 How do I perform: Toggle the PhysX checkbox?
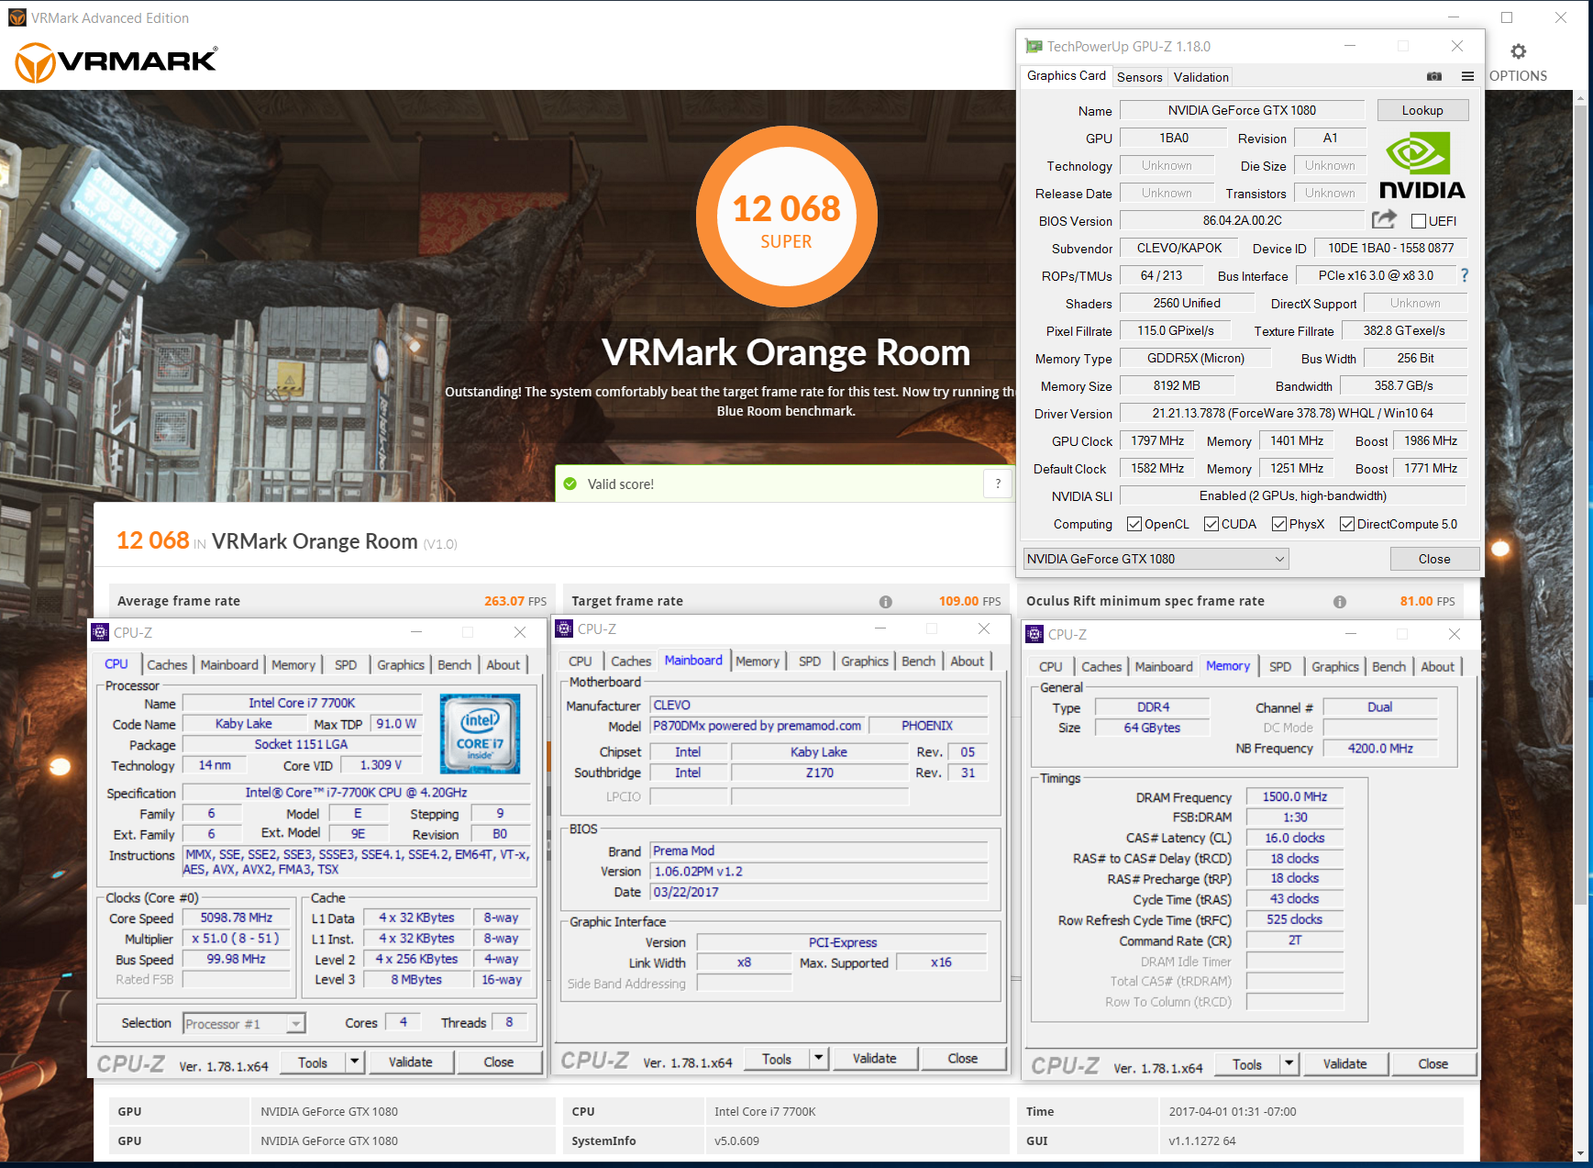(1278, 524)
